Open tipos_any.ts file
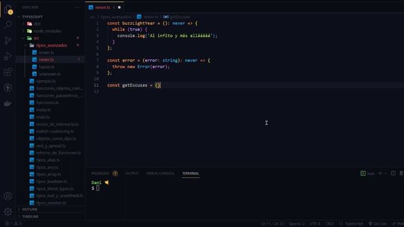 point(47,167)
